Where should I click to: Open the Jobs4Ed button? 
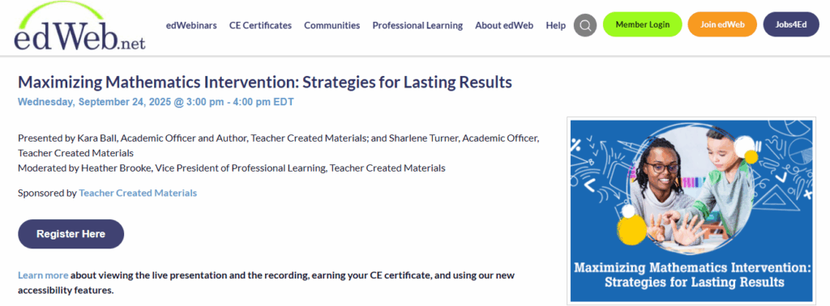point(791,24)
